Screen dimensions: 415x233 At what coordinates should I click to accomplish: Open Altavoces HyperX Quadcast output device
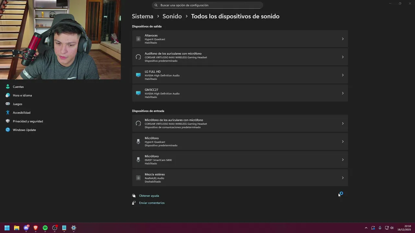click(240, 39)
